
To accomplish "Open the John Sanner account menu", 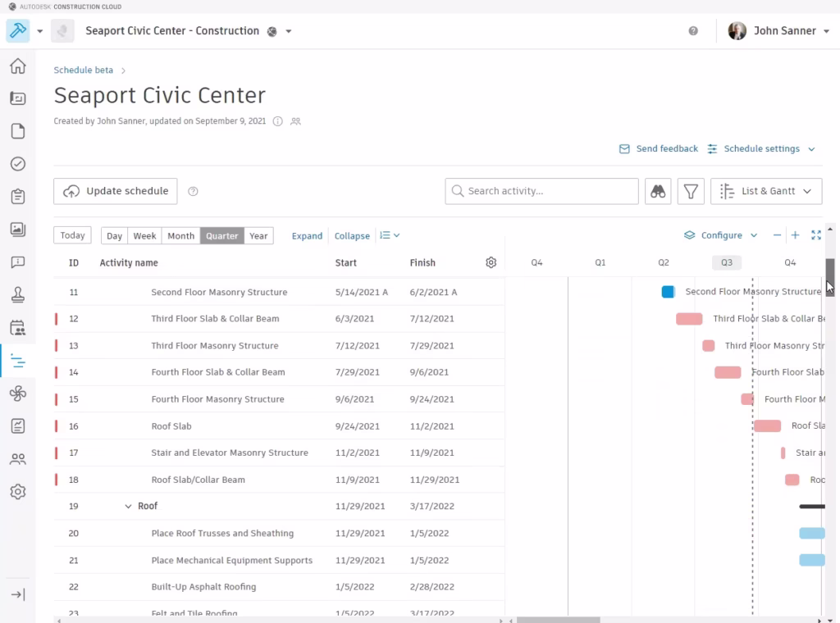I will (779, 31).
